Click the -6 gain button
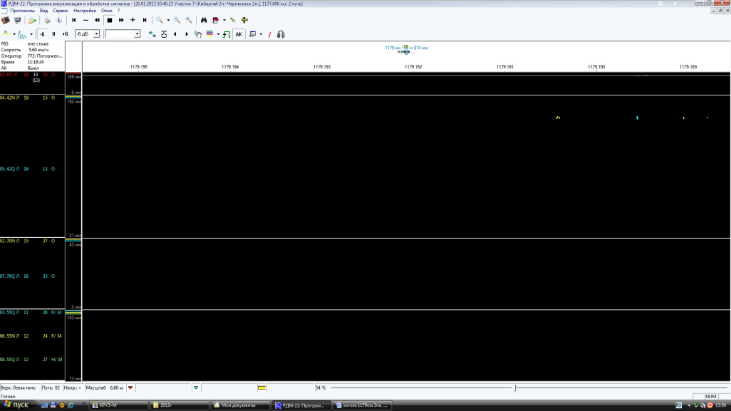This screenshot has height=411, width=731. point(42,34)
